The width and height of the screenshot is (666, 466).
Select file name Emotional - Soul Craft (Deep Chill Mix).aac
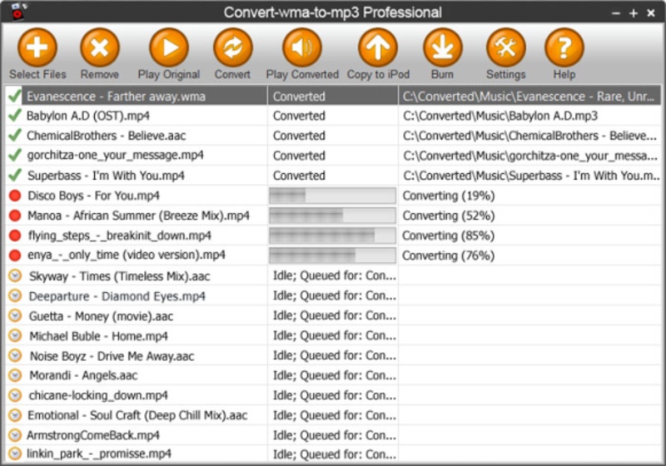pos(137,415)
